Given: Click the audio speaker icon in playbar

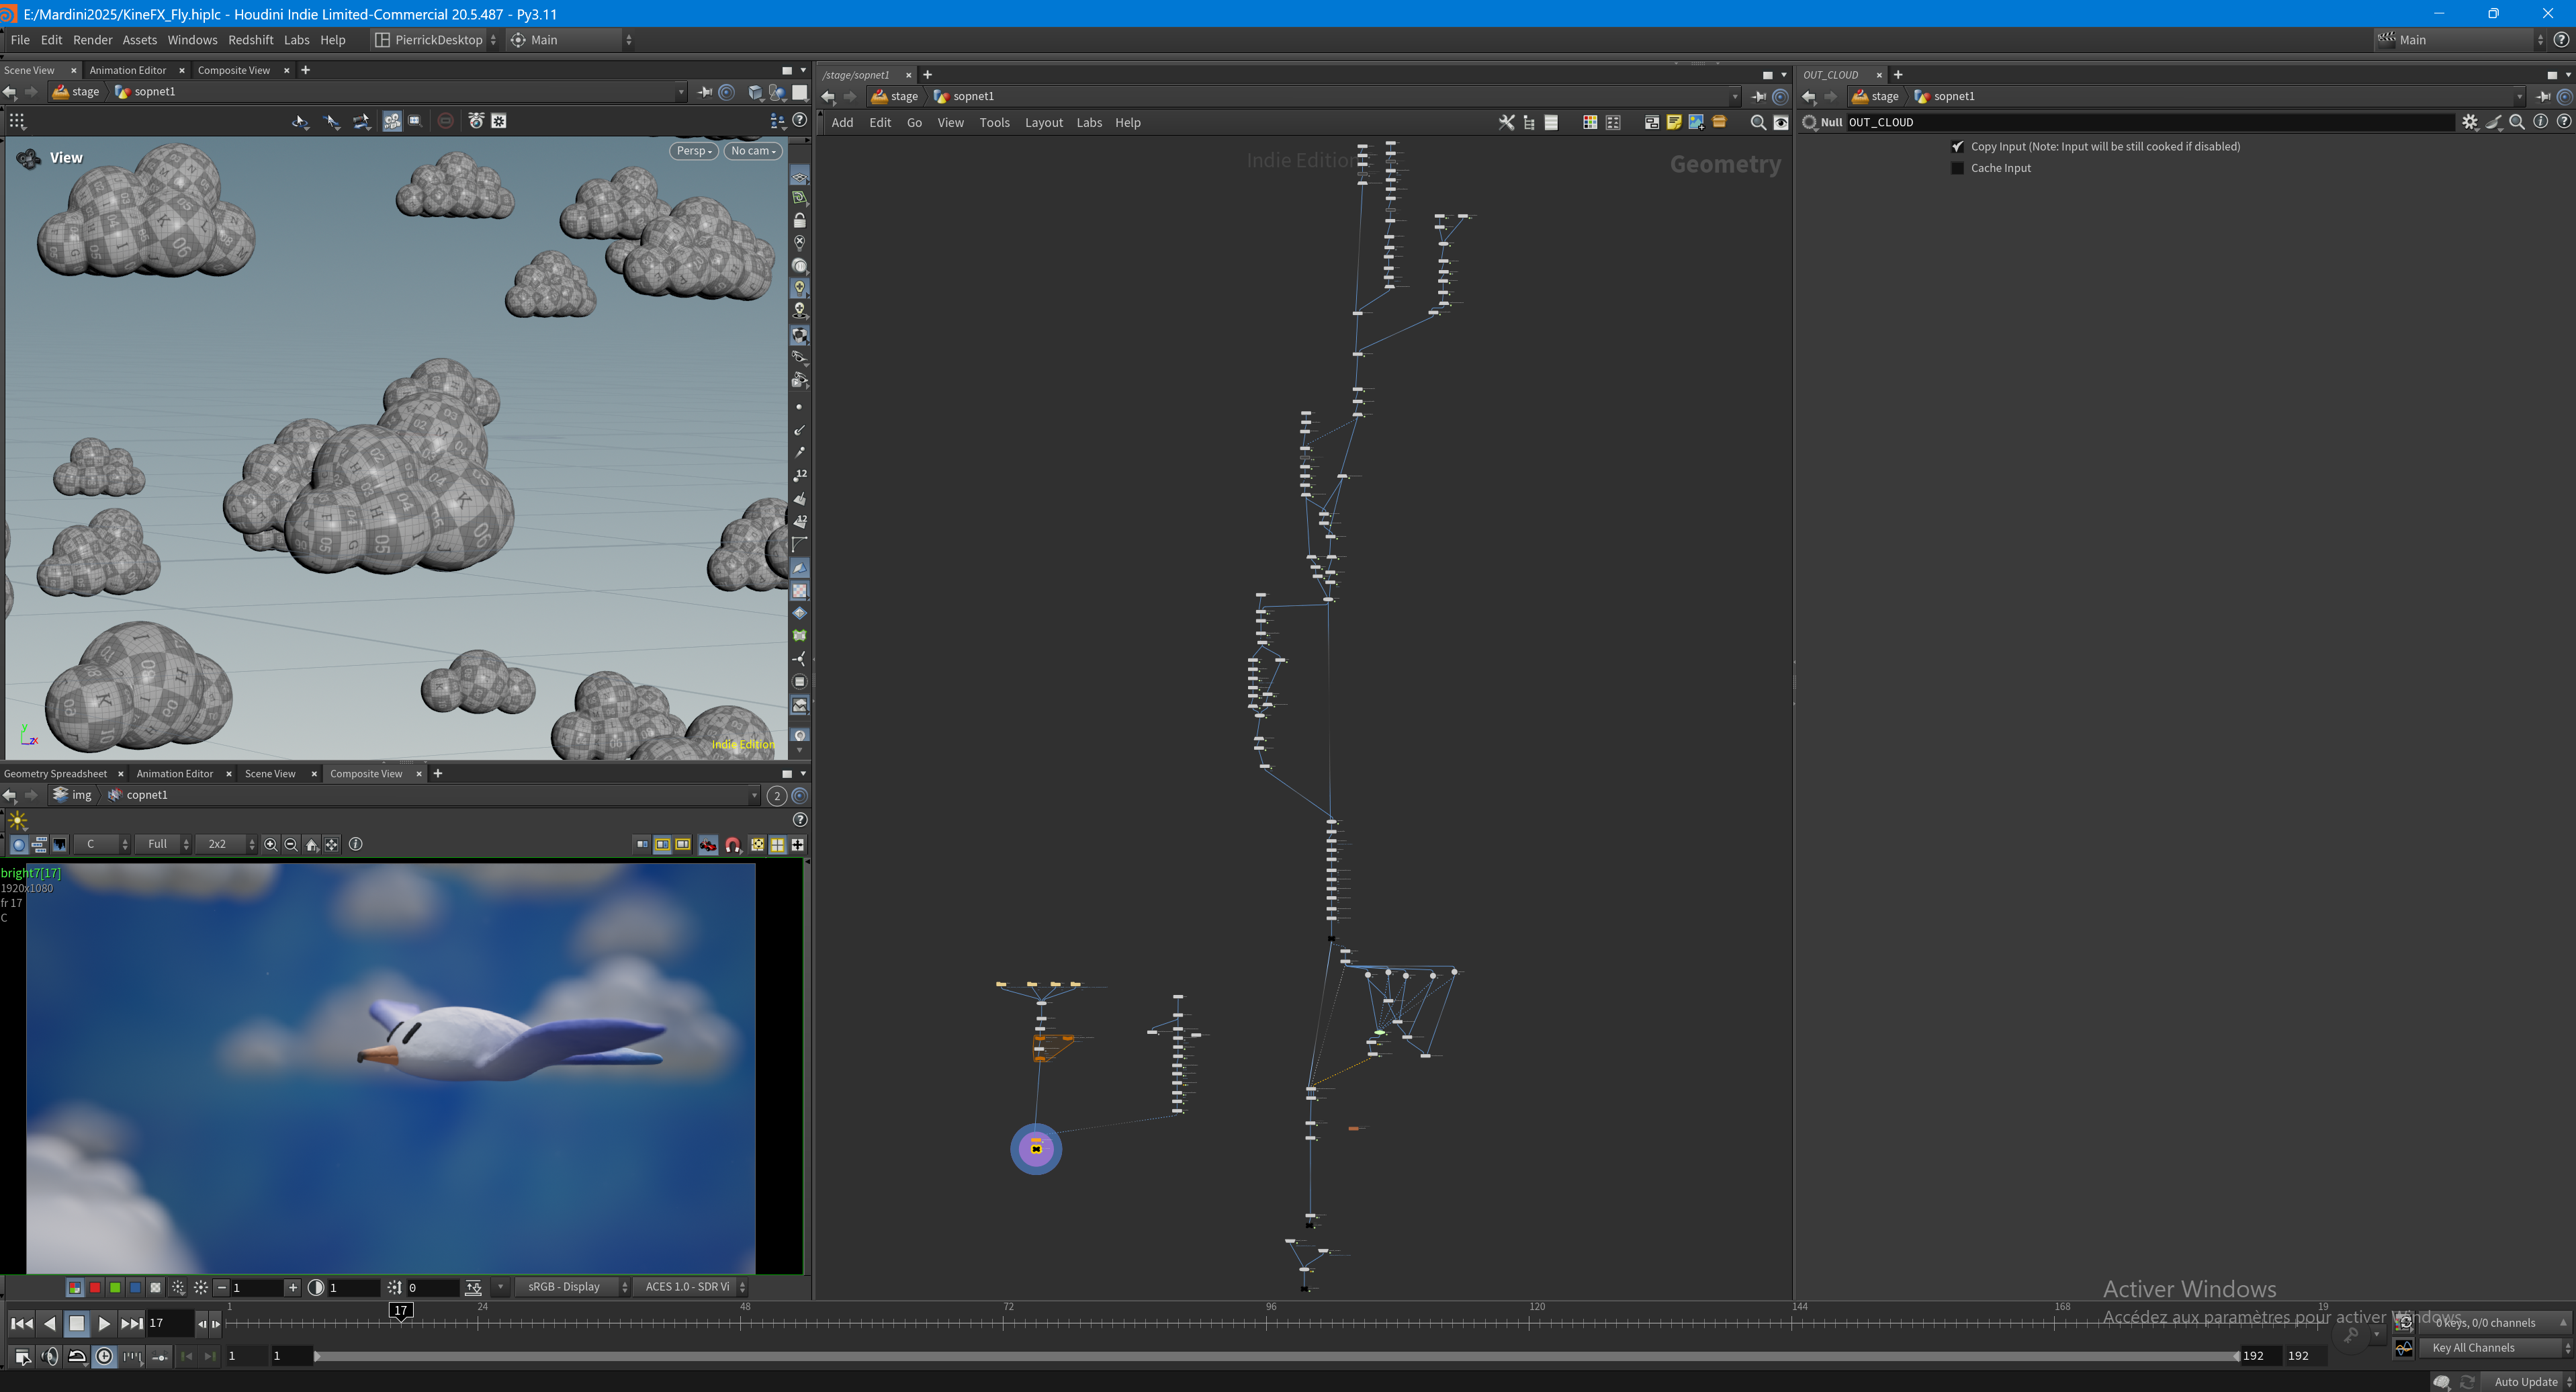Looking at the screenshot, I should click(x=50, y=1356).
